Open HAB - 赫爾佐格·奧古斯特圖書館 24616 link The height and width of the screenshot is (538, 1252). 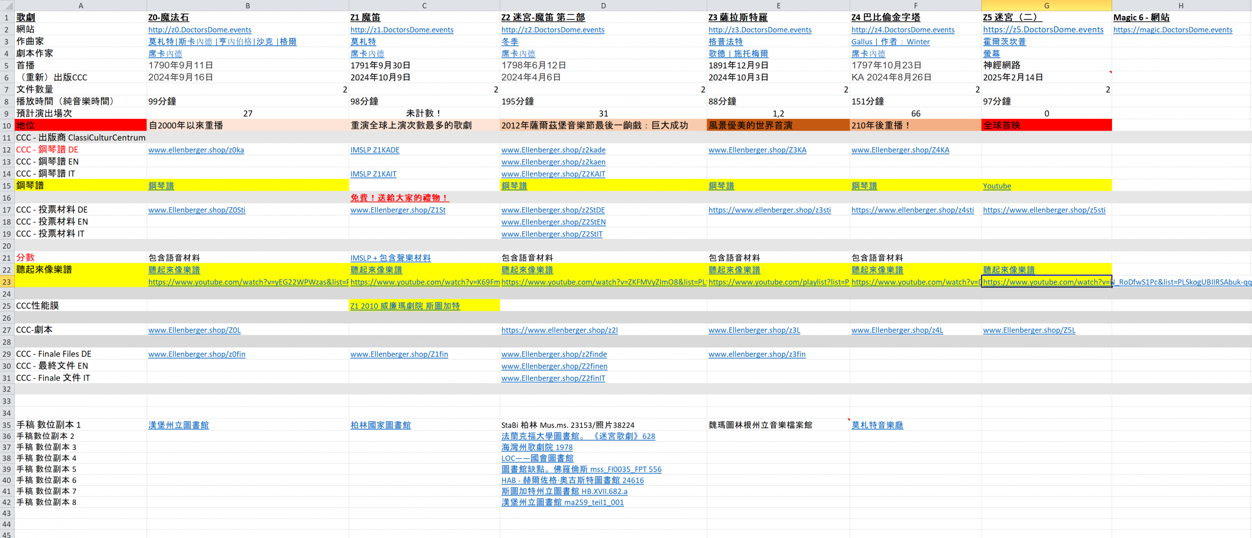(x=572, y=480)
